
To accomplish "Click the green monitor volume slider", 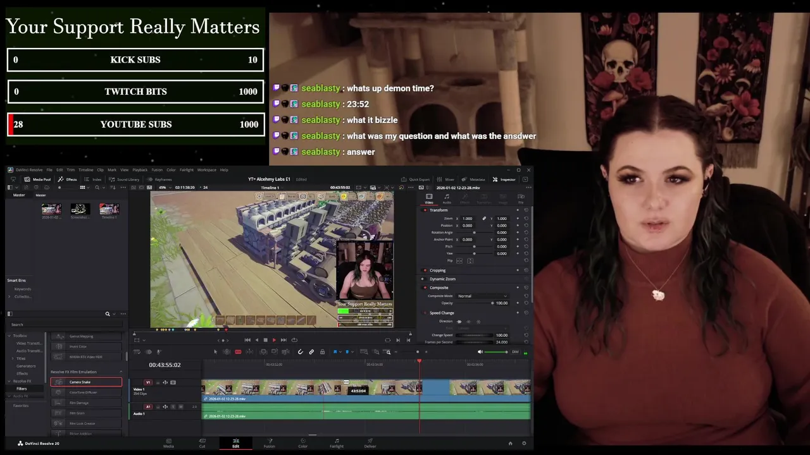I will [x=497, y=352].
